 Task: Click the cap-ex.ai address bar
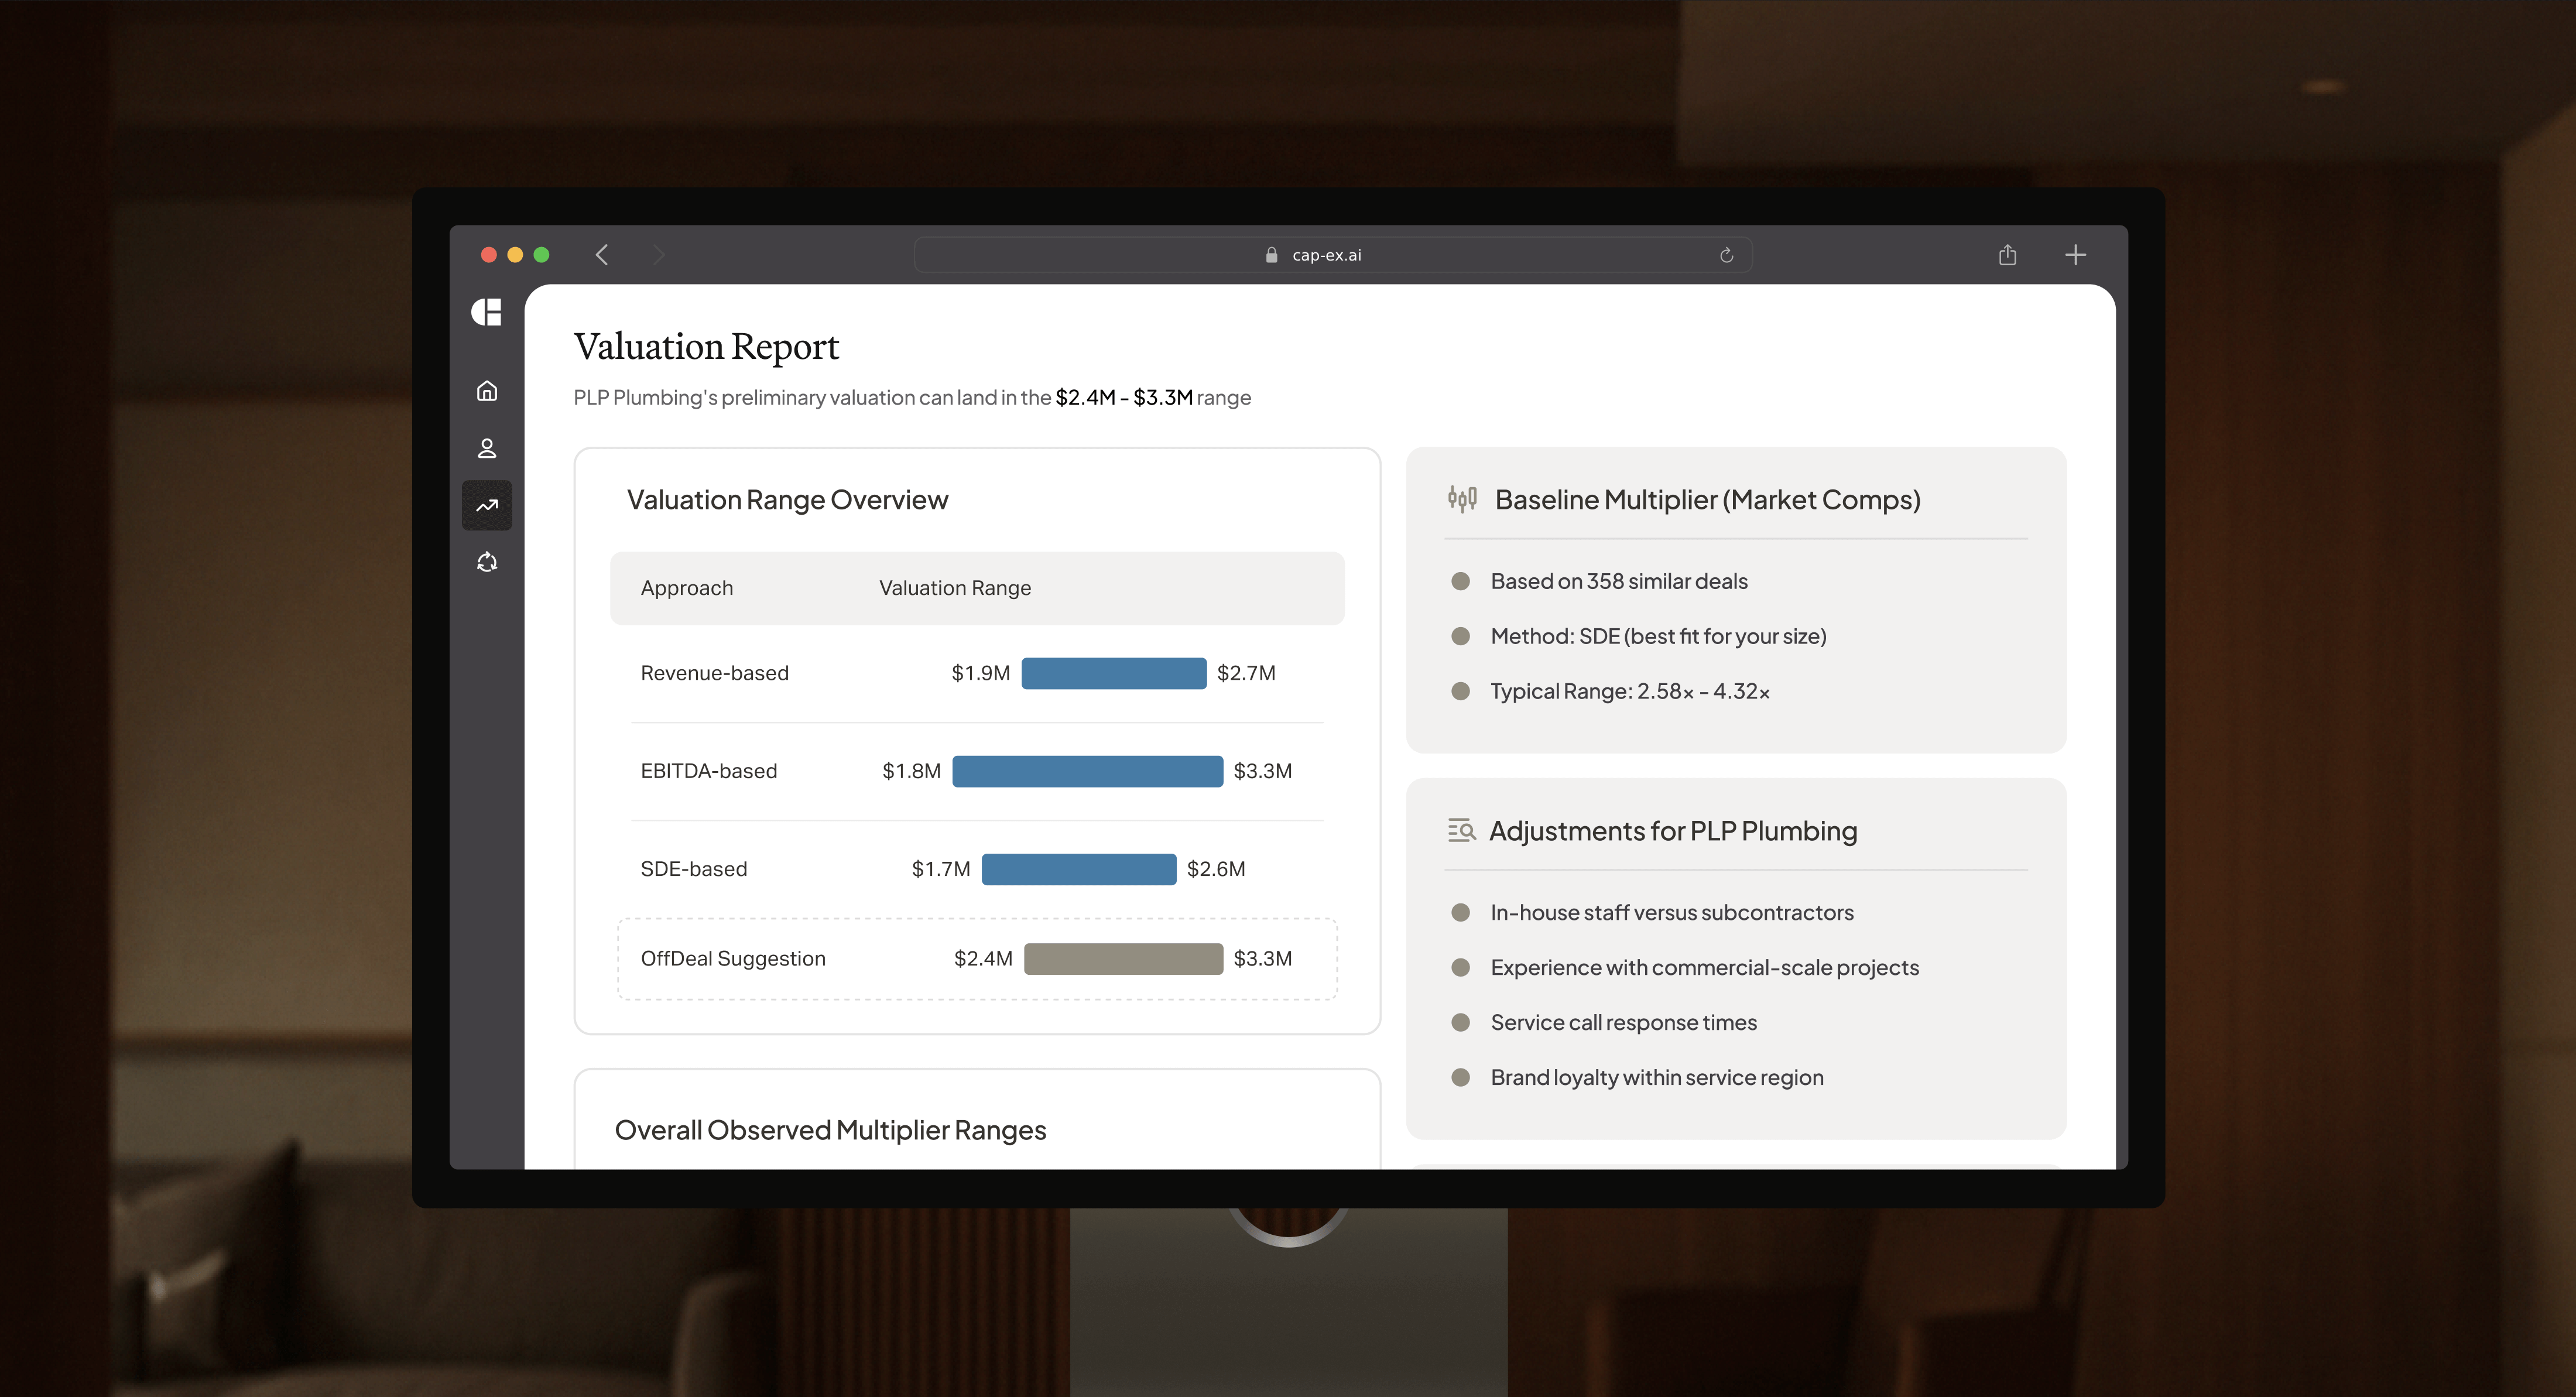click(1326, 255)
